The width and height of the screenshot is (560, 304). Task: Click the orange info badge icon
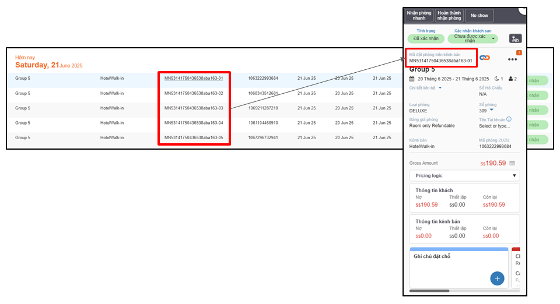click(x=519, y=53)
